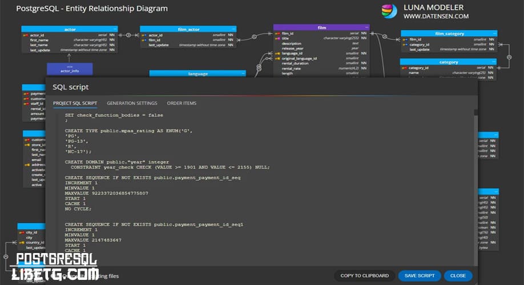Click the key icon of actor_id in film_actor table
The width and height of the screenshot is (524, 285).
point(144,35)
